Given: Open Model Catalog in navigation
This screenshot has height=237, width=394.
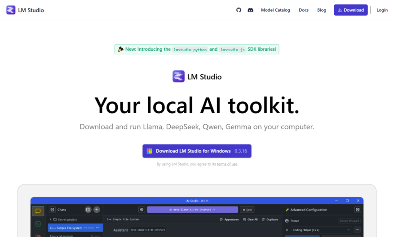Looking at the screenshot, I should pos(275,10).
